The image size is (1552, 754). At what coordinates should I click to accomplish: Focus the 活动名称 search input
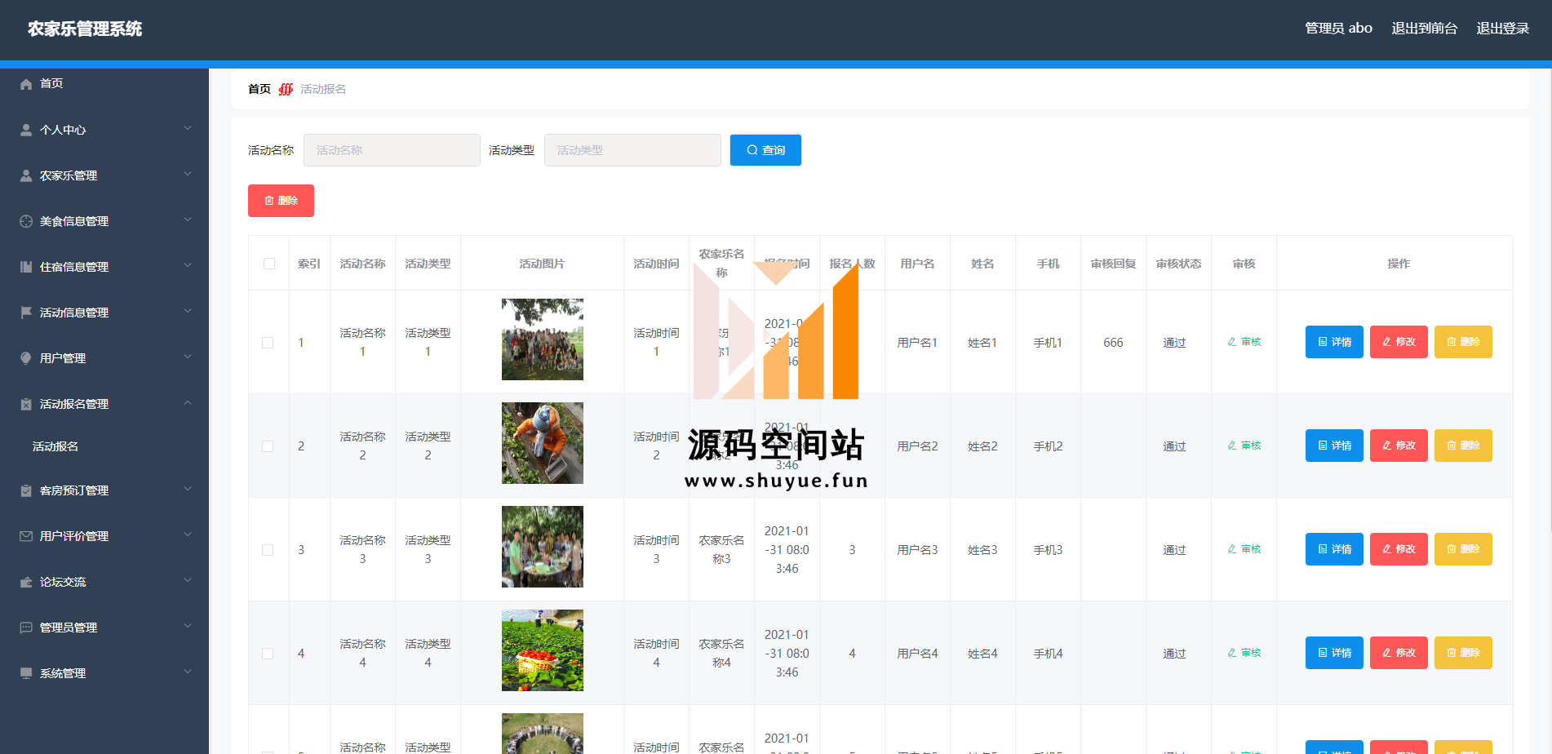pos(392,150)
